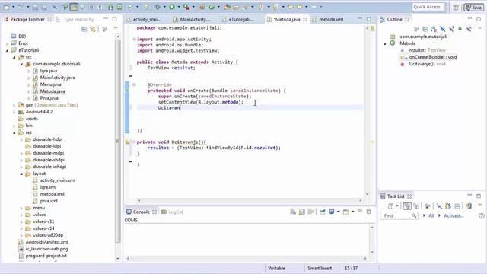The width and height of the screenshot is (487, 274).
Task: Click the Save toolbar icon
Action: 35,7
